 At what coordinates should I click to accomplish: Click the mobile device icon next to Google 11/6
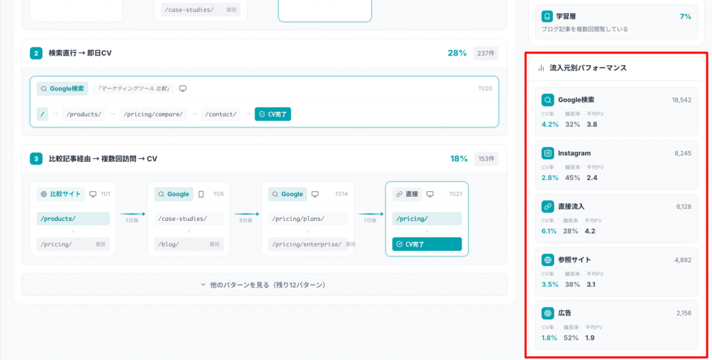(x=201, y=195)
